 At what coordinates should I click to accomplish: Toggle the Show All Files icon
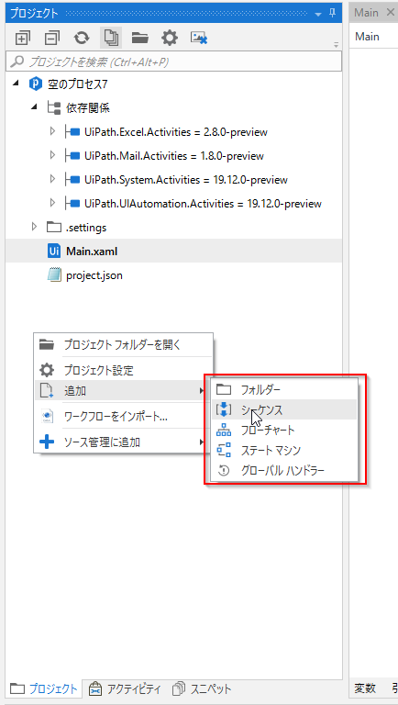click(111, 38)
